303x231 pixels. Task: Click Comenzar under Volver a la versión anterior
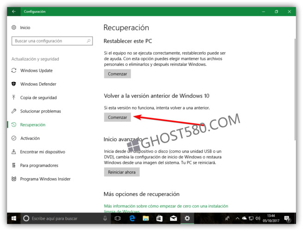117,117
